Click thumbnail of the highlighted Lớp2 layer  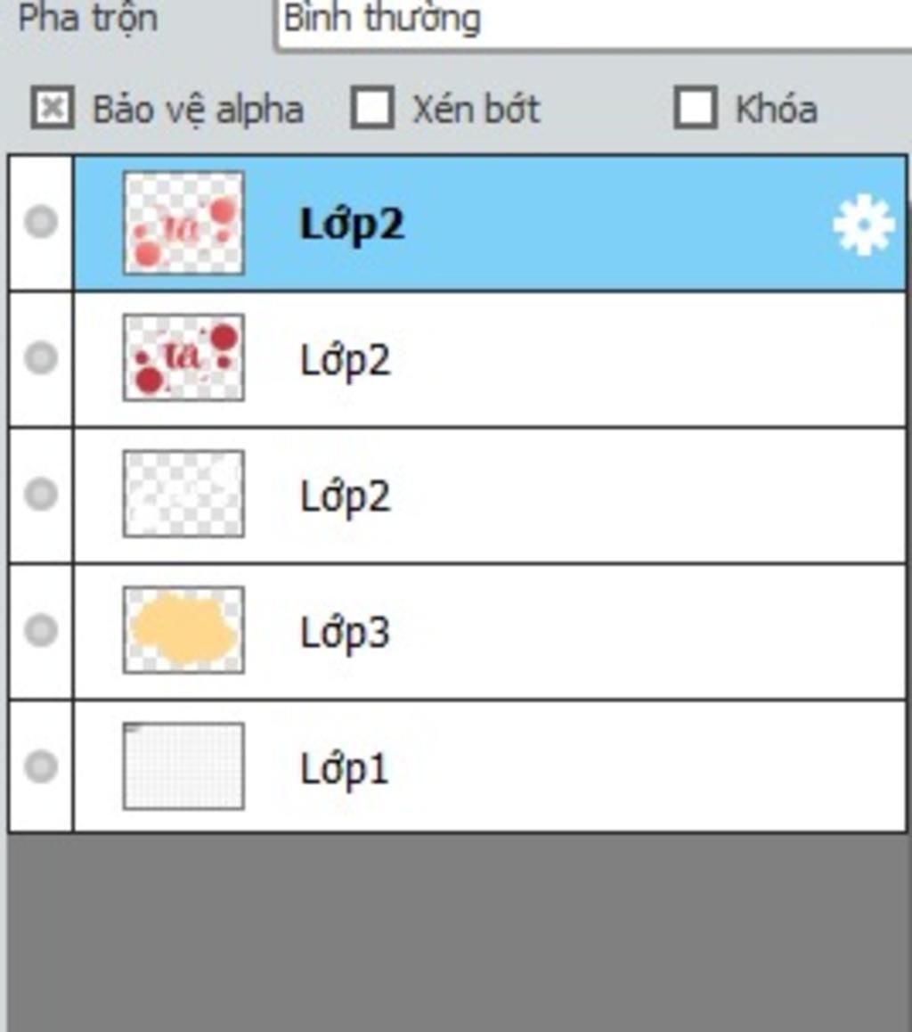183,223
